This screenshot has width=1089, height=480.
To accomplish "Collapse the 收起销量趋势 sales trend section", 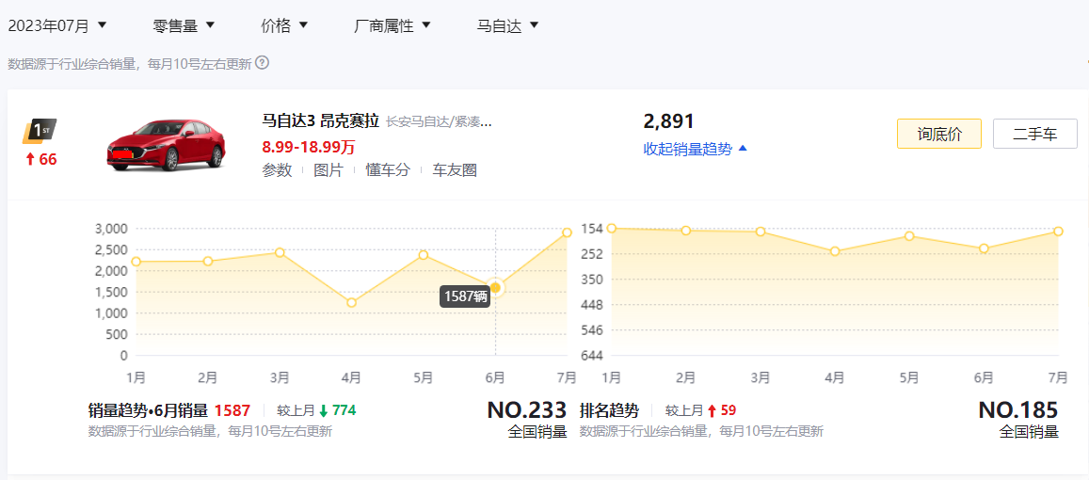I will tap(696, 149).
